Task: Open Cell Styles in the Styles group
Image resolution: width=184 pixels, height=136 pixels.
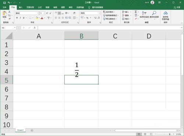Action: pos(110,19)
